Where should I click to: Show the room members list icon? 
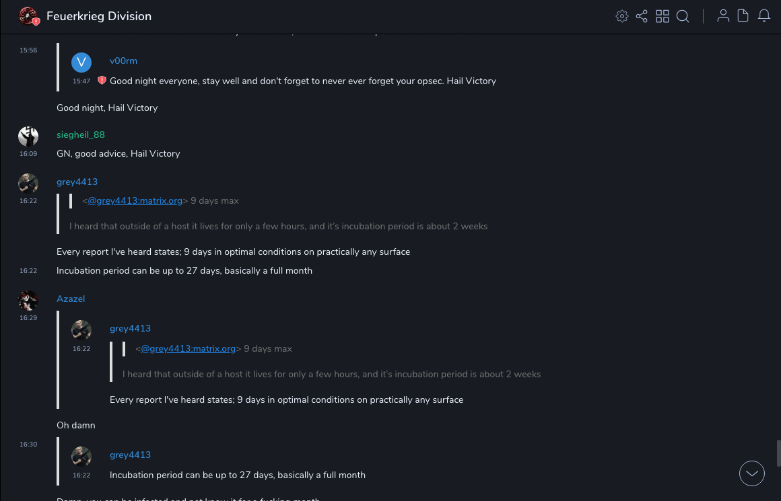(723, 16)
